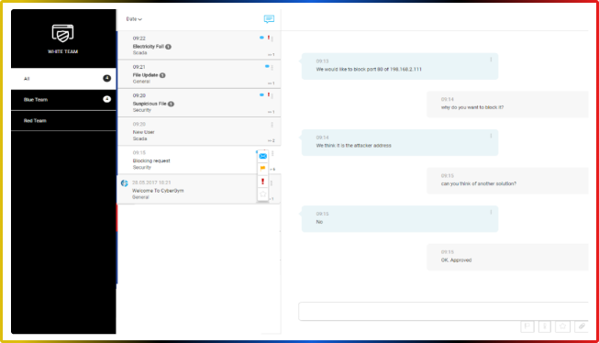Click the star icon in popup
The height and width of the screenshot is (343, 599).
(x=263, y=194)
